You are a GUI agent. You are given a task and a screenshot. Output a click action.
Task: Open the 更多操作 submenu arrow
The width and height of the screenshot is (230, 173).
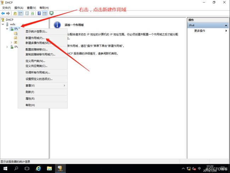[x=226, y=31]
